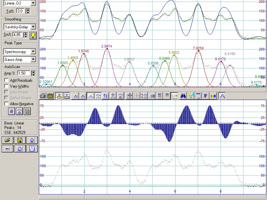Toggle the Allow Negative checkbox
The height and width of the screenshot is (200, 267).
pos(7,104)
